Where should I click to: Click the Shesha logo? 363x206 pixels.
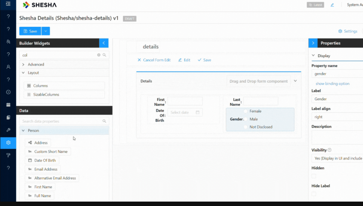pos(40,5)
